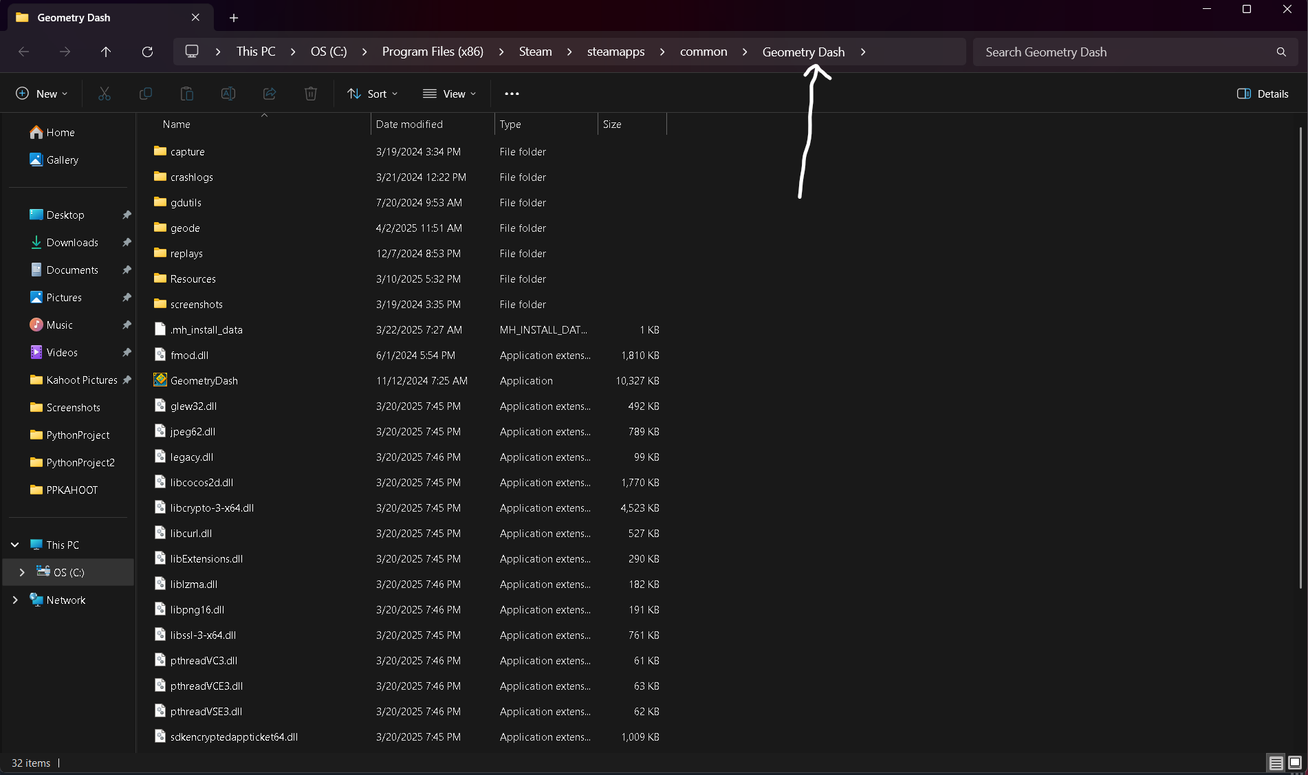
Task: Open the See more ellipsis menu
Action: click(x=512, y=94)
